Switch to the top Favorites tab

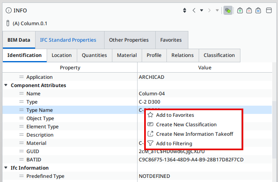click(x=171, y=40)
